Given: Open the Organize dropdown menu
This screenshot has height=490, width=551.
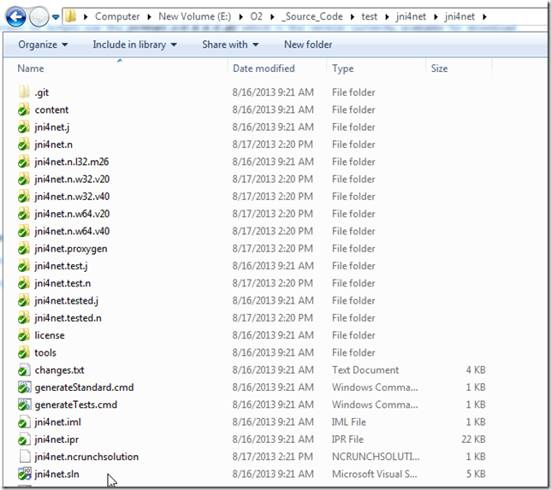Looking at the screenshot, I should click(x=43, y=44).
